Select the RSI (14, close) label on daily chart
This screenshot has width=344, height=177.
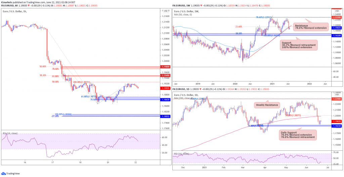[x=182, y=154]
